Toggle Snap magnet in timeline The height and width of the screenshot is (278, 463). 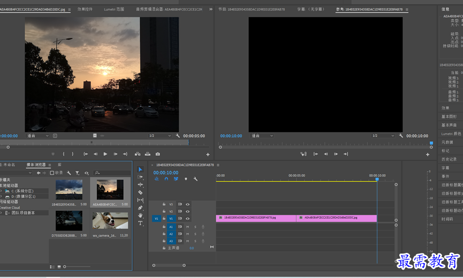[x=166, y=179]
